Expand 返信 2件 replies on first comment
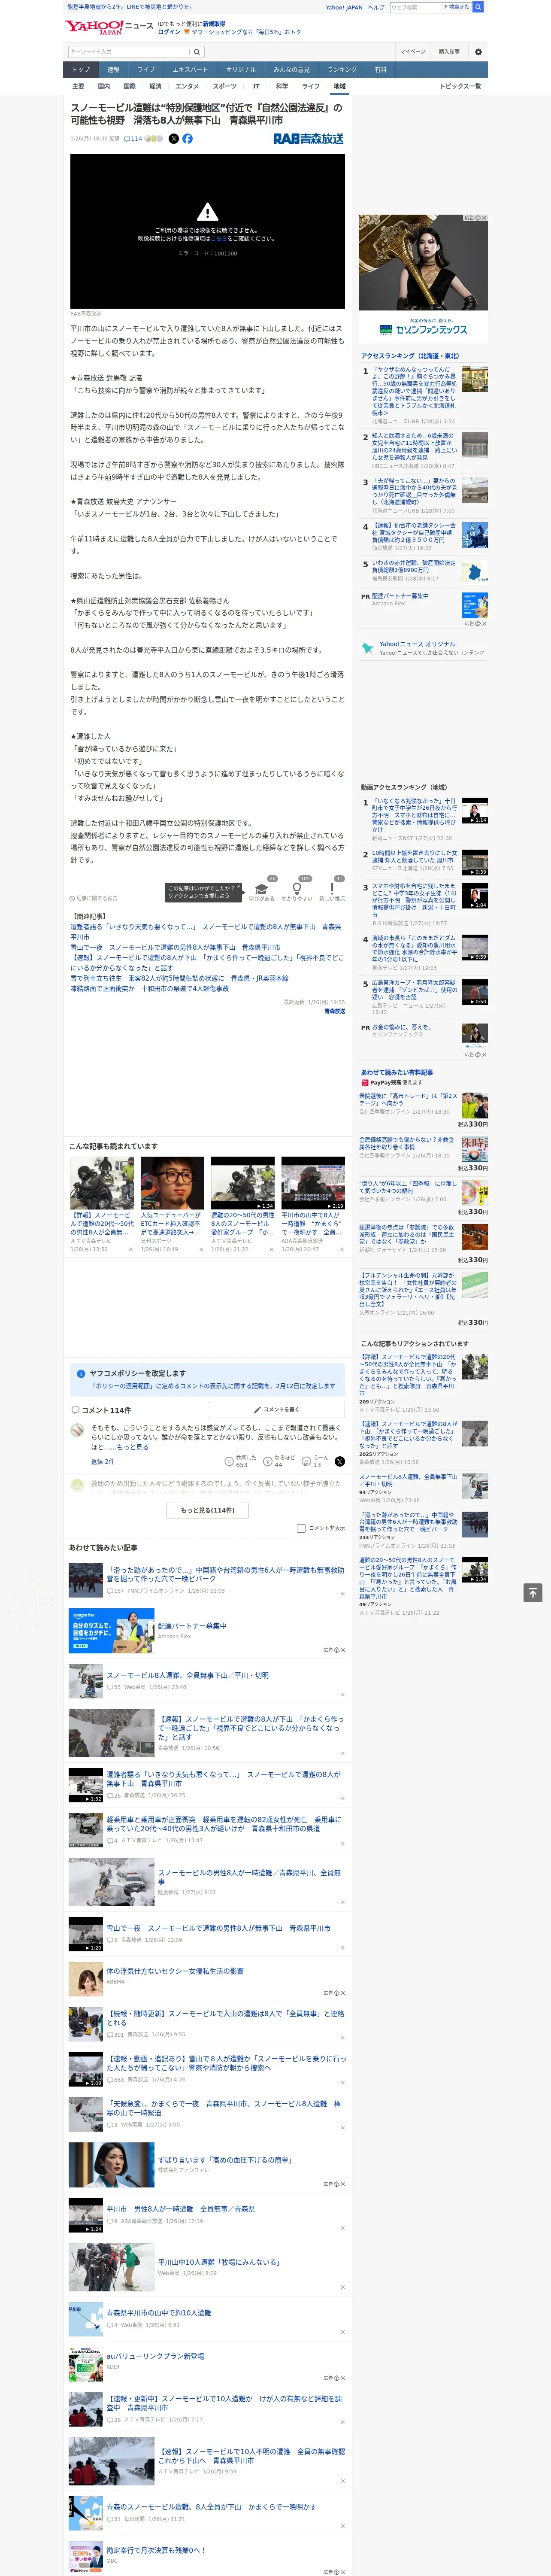551x2576 pixels. (x=102, y=1461)
